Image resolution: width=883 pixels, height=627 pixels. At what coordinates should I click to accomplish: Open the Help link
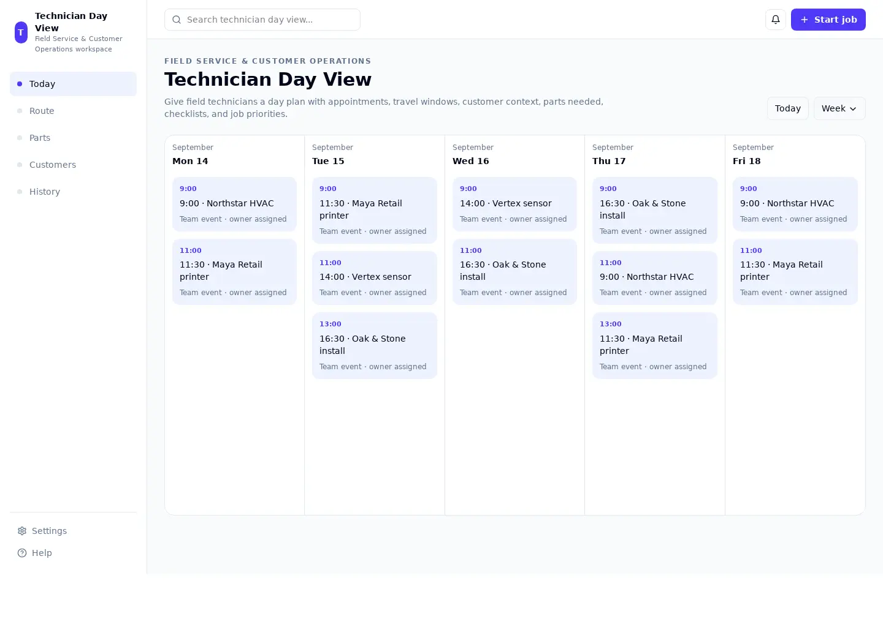[73, 553]
